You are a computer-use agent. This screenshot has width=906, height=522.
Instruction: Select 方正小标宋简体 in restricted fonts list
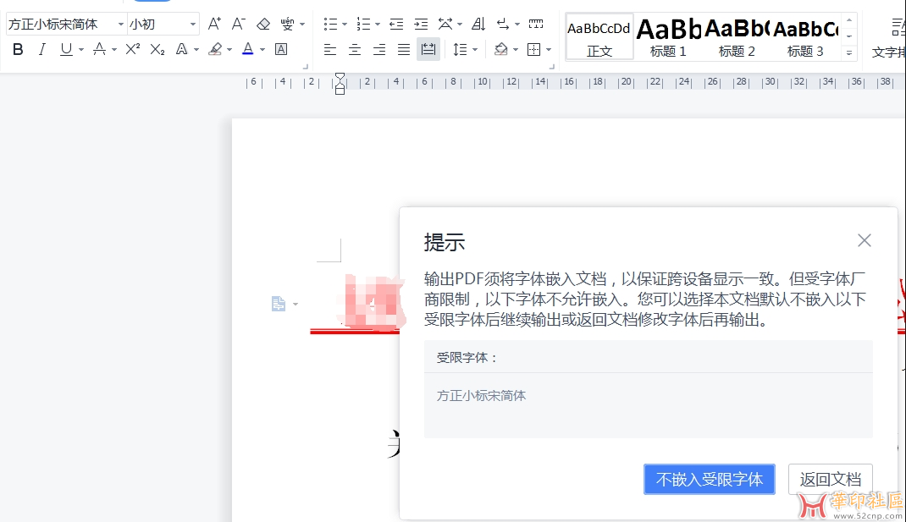point(481,396)
